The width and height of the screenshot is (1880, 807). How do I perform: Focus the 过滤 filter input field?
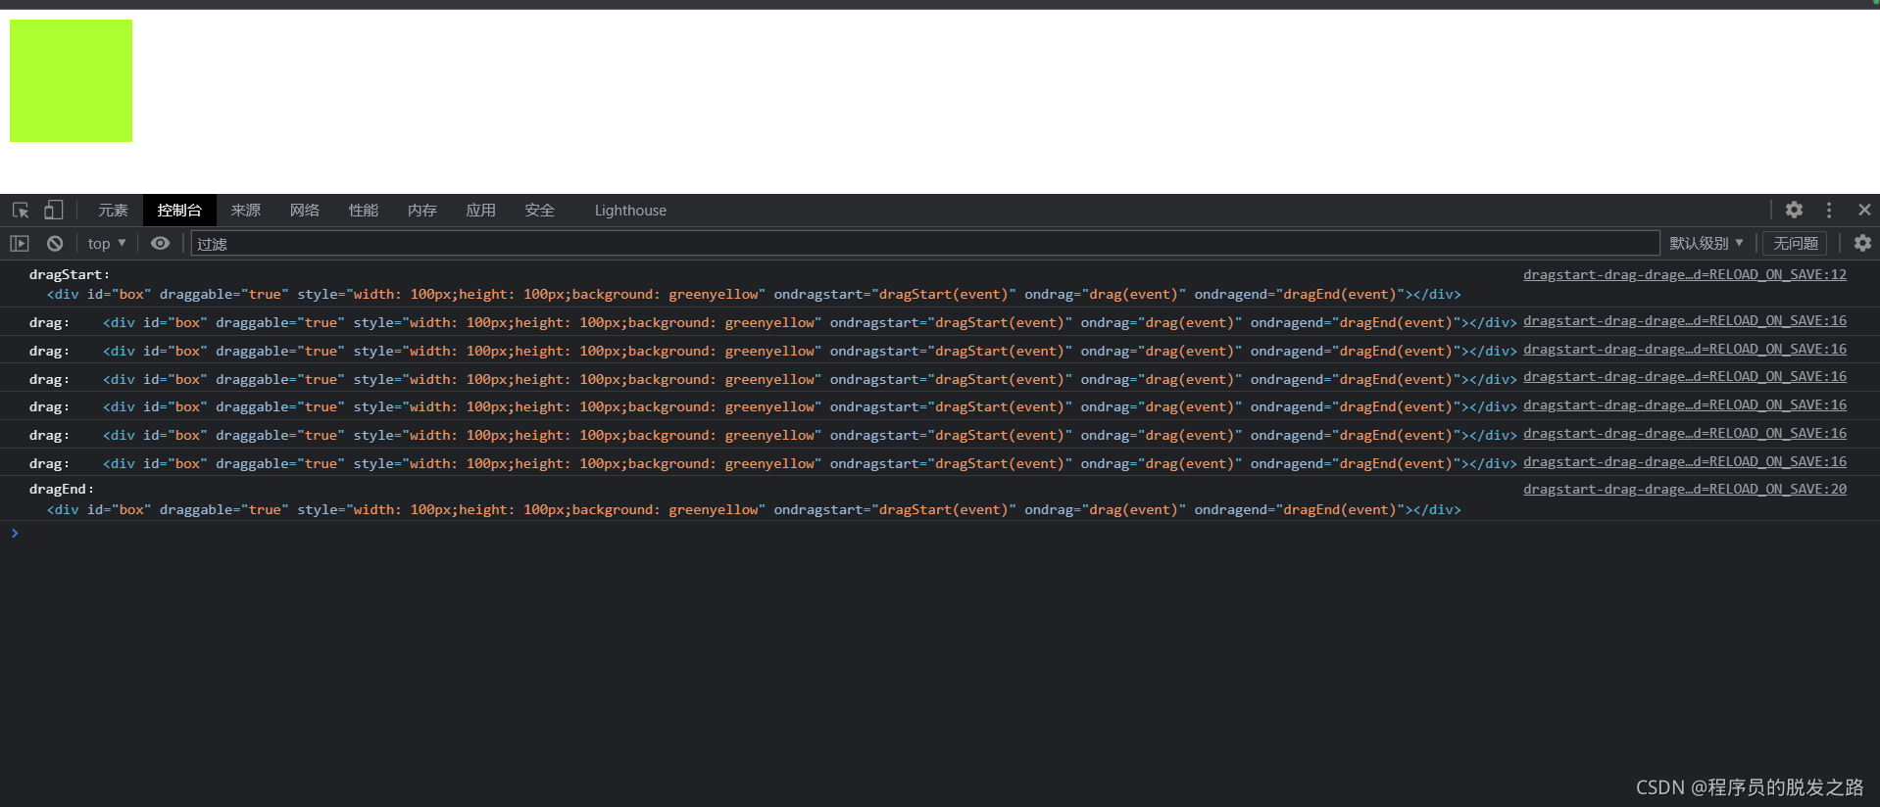pyautogui.click(x=925, y=243)
